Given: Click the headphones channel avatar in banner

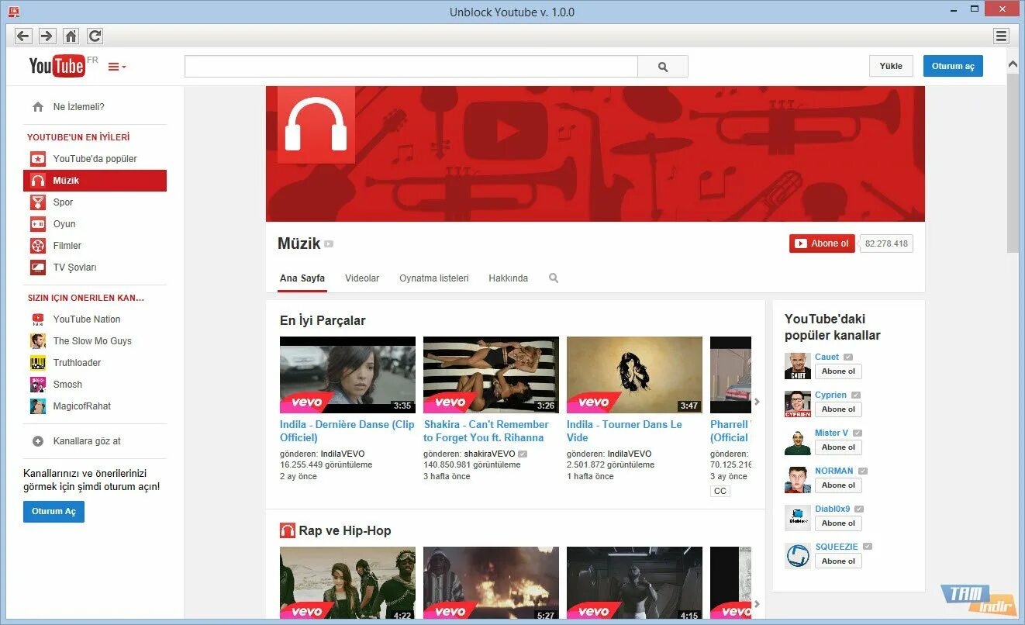Looking at the screenshot, I should click(x=316, y=125).
